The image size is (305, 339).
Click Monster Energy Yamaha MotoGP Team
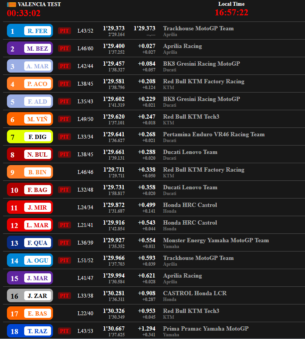[216, 240]
